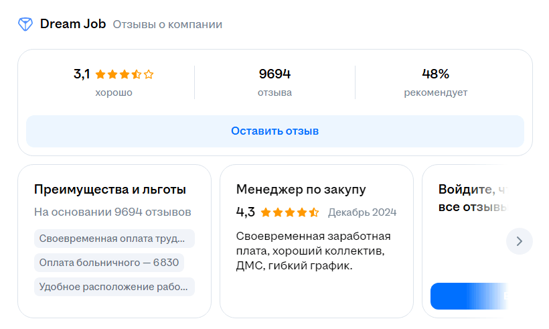The image size is (549, 329).
Task: Open the Менеджер по закупу review title
Action: pos(301,190)
